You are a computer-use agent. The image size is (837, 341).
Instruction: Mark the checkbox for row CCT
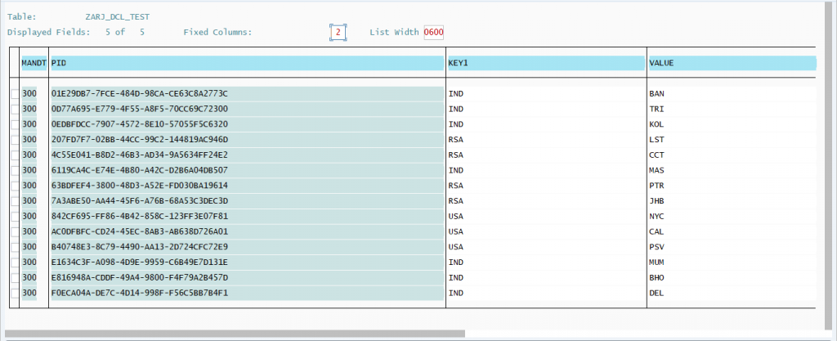tap(15, 155)
